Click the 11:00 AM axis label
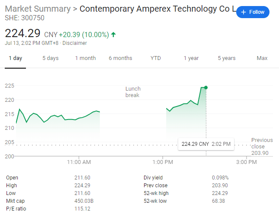Screen dimensions: 279x217 click(x=79, y=162)
